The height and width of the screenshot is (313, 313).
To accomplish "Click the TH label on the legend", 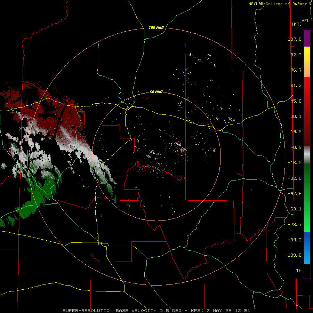I will tap(299, 271).
